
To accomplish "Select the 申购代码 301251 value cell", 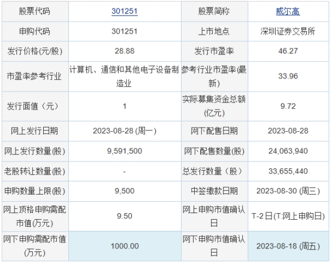I will (x=125, y=31).
